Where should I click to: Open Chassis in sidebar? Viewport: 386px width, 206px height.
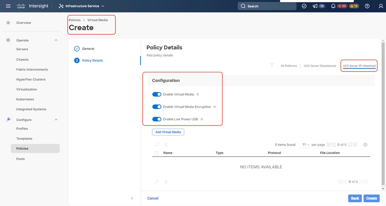coord(22,59)
